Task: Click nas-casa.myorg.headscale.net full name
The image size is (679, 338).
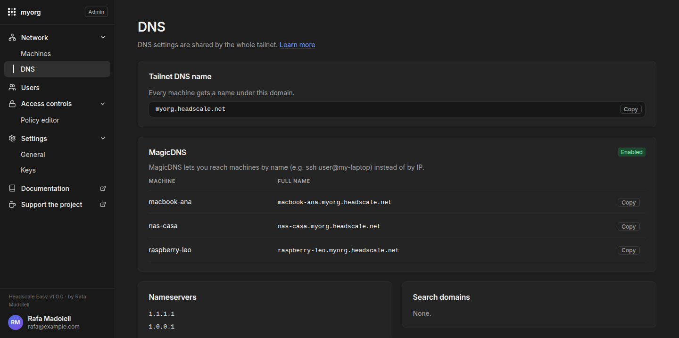Action: [329, 226]
